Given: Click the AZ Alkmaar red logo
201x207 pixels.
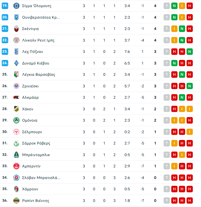Looking at the screenshot, I should pyautogui.click(x=16, y=98).
